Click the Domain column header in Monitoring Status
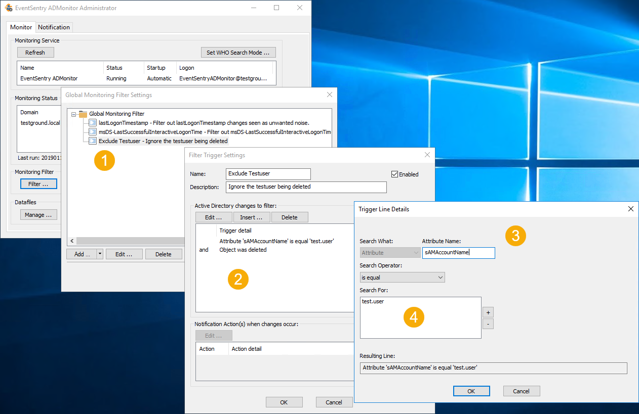 point(29,112)
